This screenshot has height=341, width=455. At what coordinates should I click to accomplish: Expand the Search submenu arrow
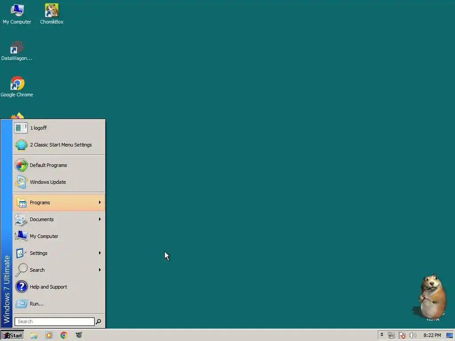[x=100, y=270]
